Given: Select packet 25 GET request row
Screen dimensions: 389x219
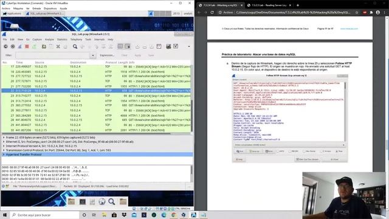Looking at the screenshot, I should (96, 105).
